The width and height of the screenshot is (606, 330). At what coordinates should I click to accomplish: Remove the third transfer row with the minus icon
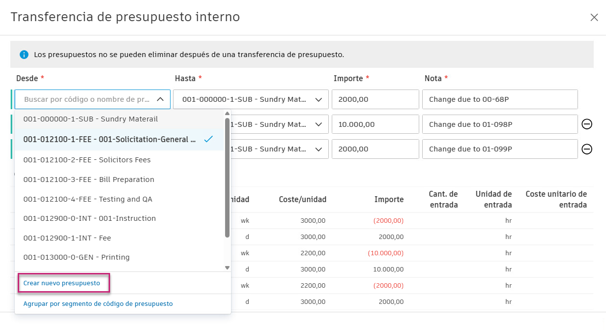coord(587,149)
